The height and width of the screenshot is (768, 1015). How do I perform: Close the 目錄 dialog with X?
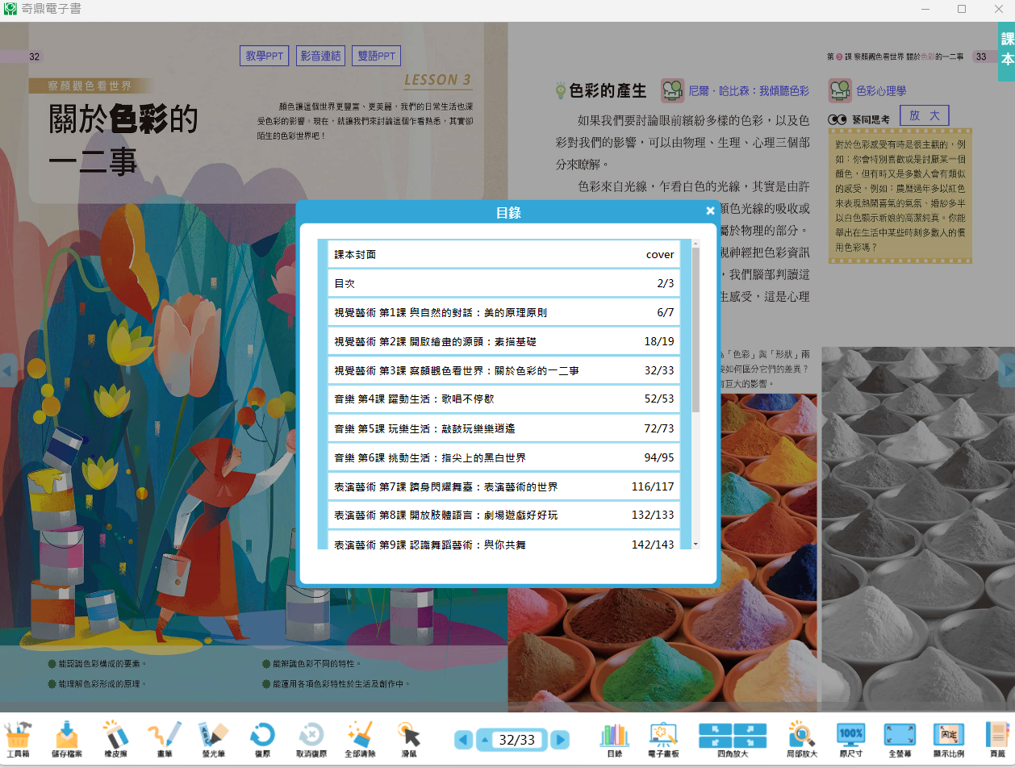(710, 211)
